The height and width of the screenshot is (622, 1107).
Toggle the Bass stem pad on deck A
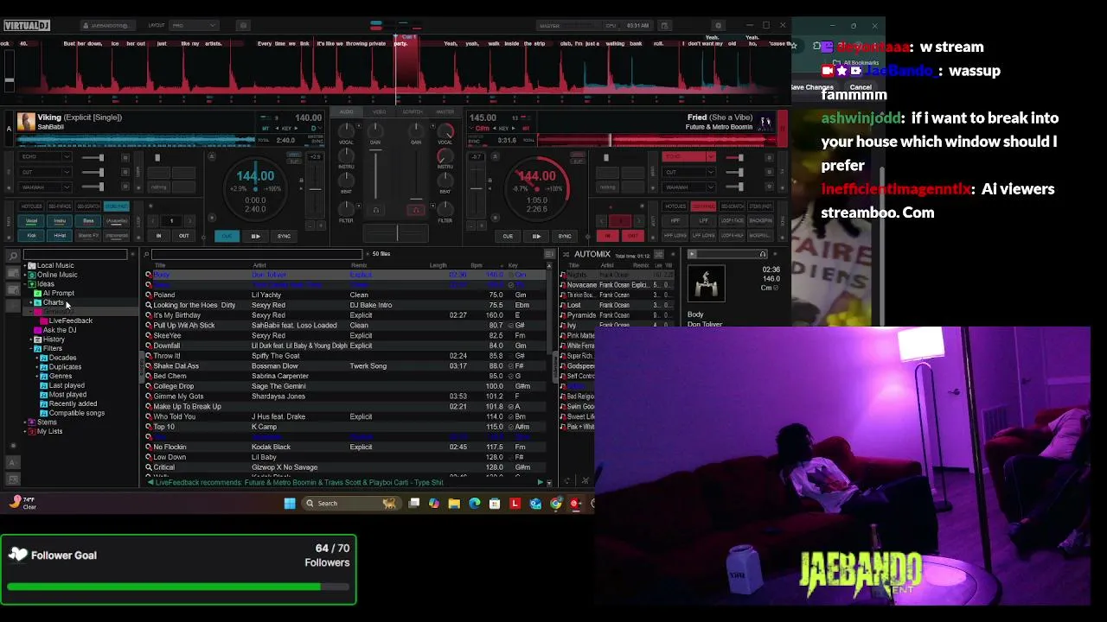[x=88, y=221]
